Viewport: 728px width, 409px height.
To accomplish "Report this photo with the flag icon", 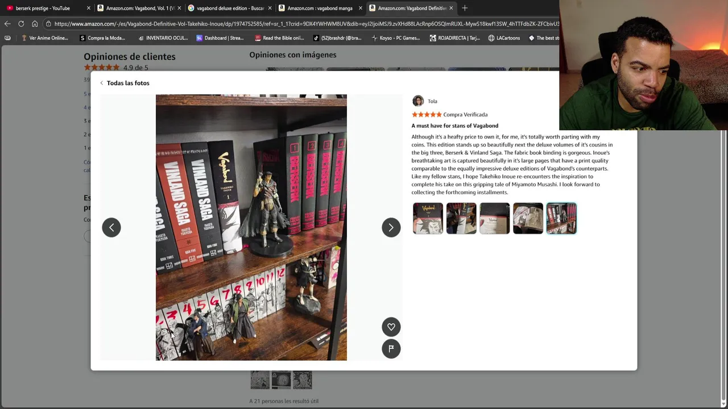I will pos(391,349).
